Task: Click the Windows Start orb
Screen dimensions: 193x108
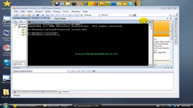Action: click(x=5, y=106)
